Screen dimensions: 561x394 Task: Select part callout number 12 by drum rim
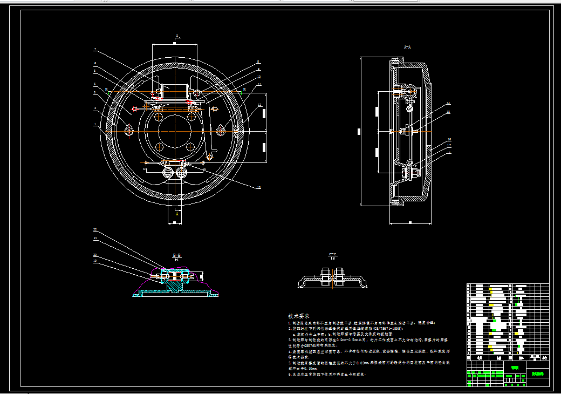tap(259, 105)
